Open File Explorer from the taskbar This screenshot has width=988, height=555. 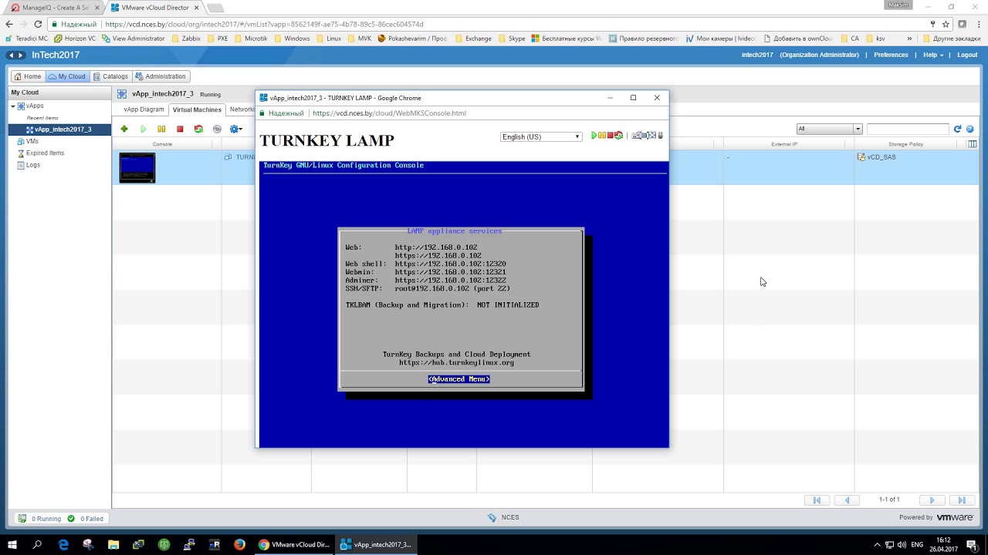113,544
